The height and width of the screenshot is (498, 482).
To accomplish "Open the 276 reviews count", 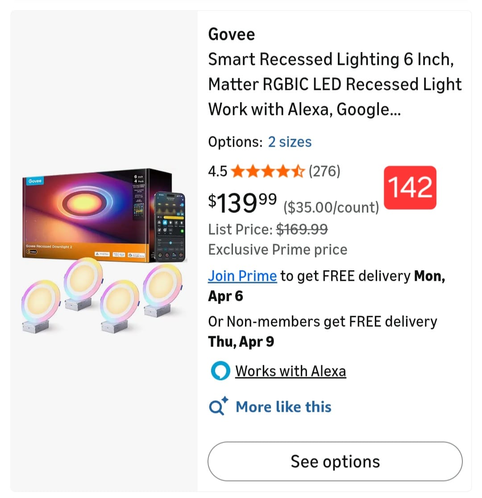I will (324, 171).
